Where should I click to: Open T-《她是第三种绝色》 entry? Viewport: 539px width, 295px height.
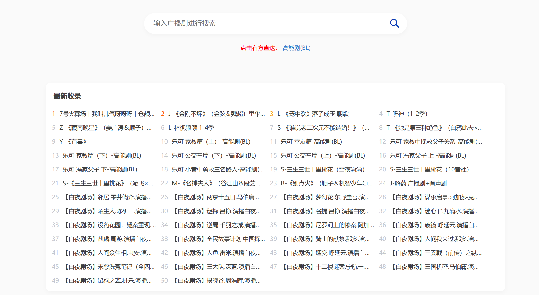pyautogui.click(x=435, y=128)
